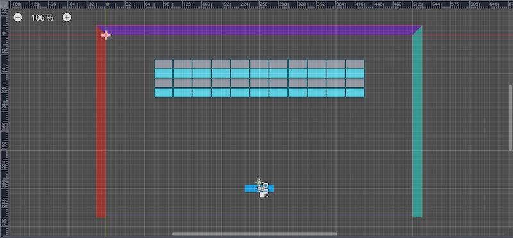Select last cyan brick in bottom row
513x238 pixels.
355,92
